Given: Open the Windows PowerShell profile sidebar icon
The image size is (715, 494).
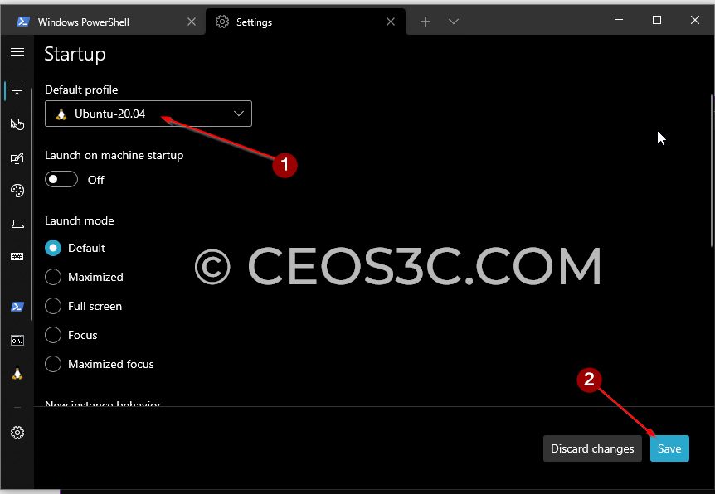Looking at the screenshot, I should click(17, 307).
